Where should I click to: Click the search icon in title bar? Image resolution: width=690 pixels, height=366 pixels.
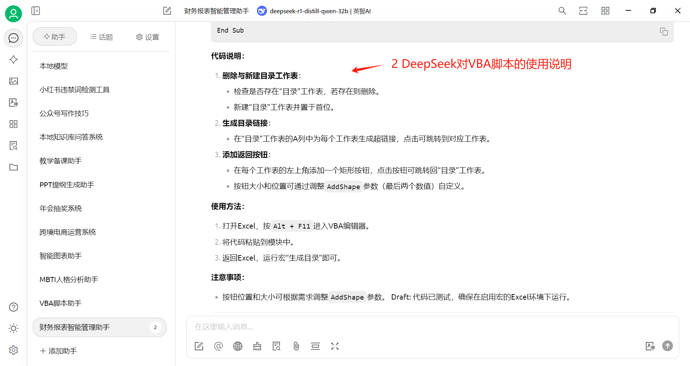tap(562, 11)
